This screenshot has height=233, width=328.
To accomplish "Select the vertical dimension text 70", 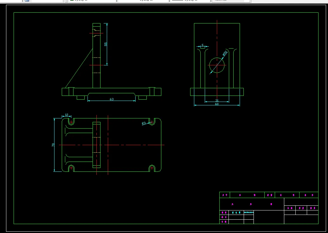I will click(x=53, y=145).
